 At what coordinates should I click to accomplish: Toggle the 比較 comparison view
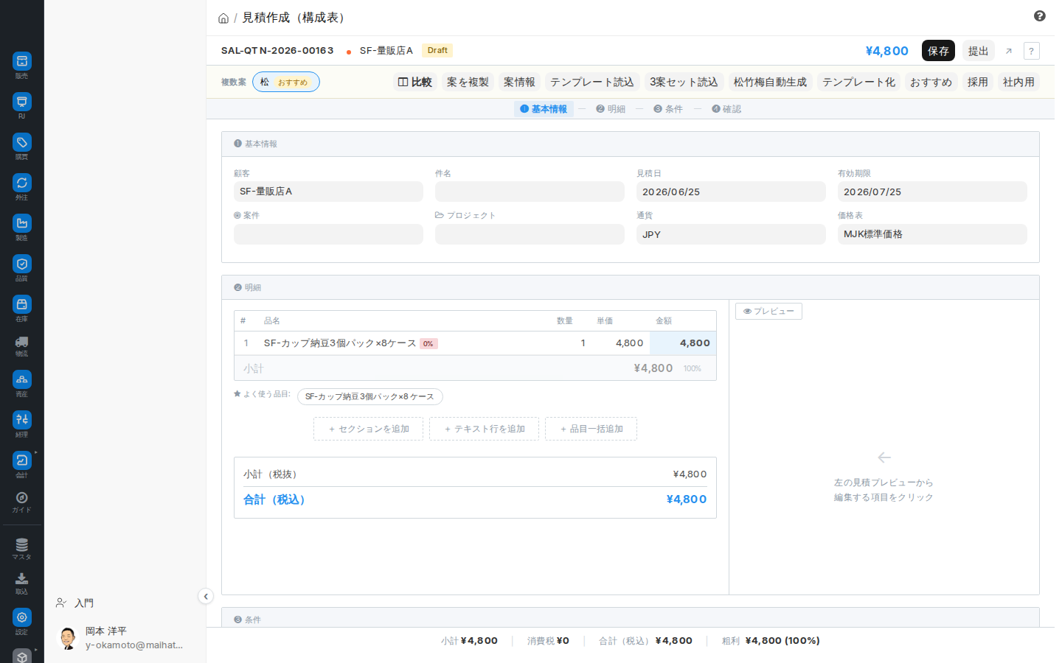415,82
